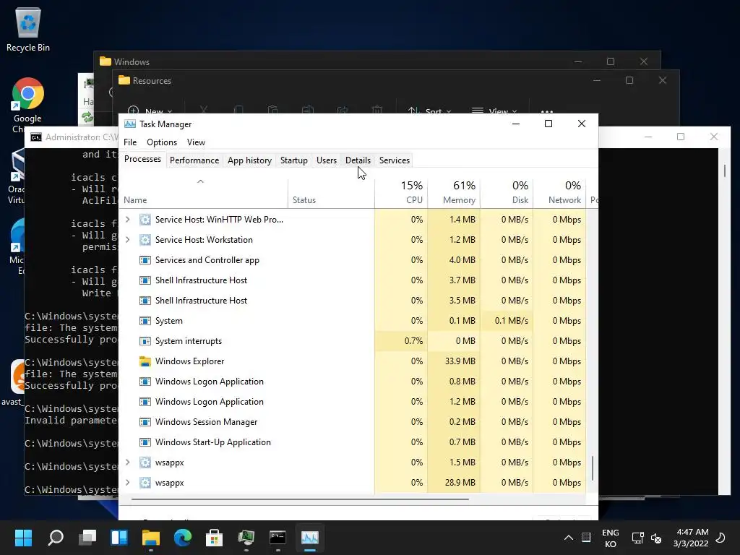Sort by the Memory column header
This screenshot has width=740, height=555.
tap(454, 192)
